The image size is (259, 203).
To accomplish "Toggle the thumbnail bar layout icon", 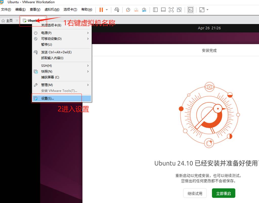I will [163, 10].
